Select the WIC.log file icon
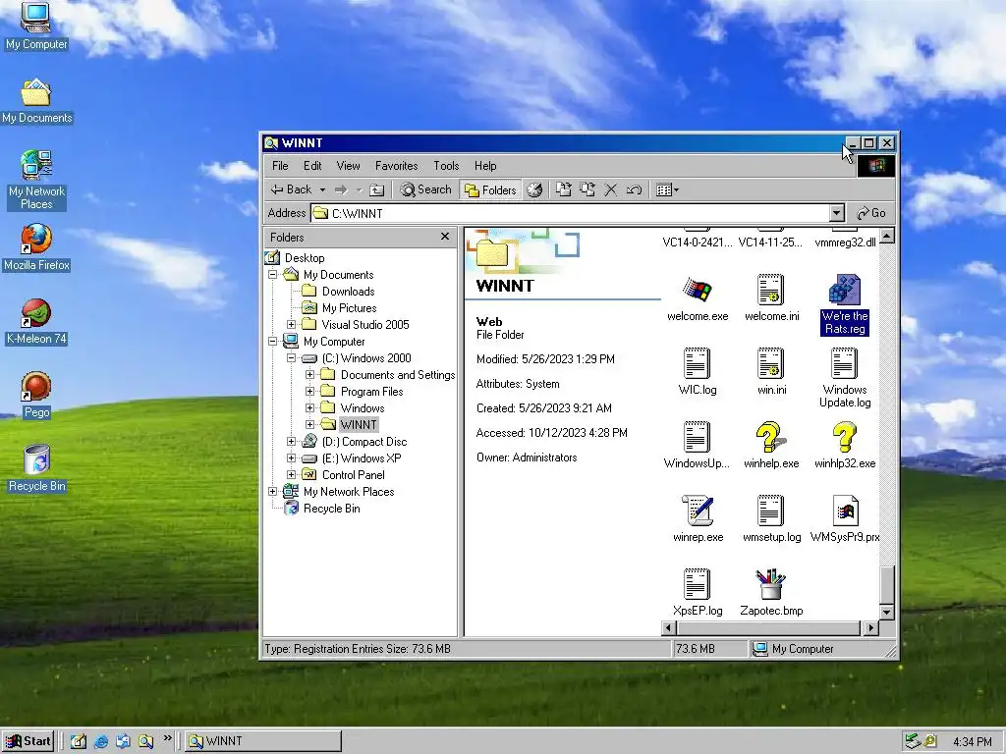Image resolution: width=1006 pixels, height=754 pixels. pos(697,363)
